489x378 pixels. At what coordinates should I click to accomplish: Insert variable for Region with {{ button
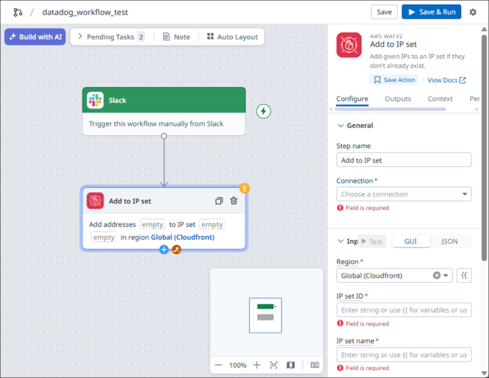click(464, 275)
